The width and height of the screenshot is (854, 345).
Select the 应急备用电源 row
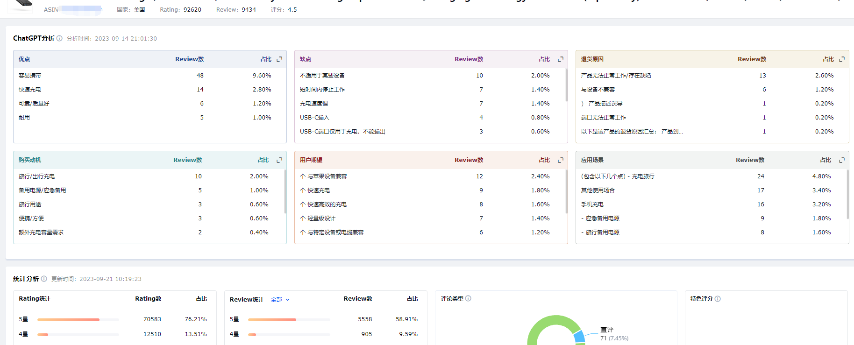click(711, 218)
